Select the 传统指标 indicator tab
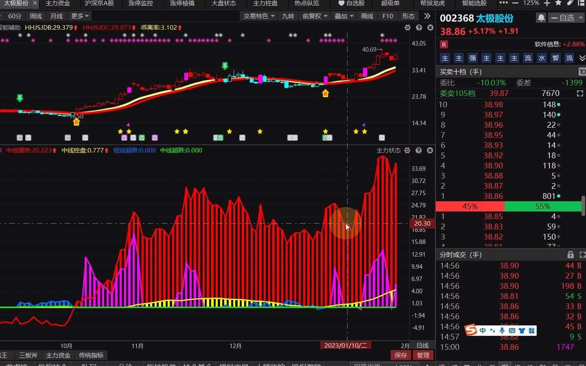 coord(91,355)
